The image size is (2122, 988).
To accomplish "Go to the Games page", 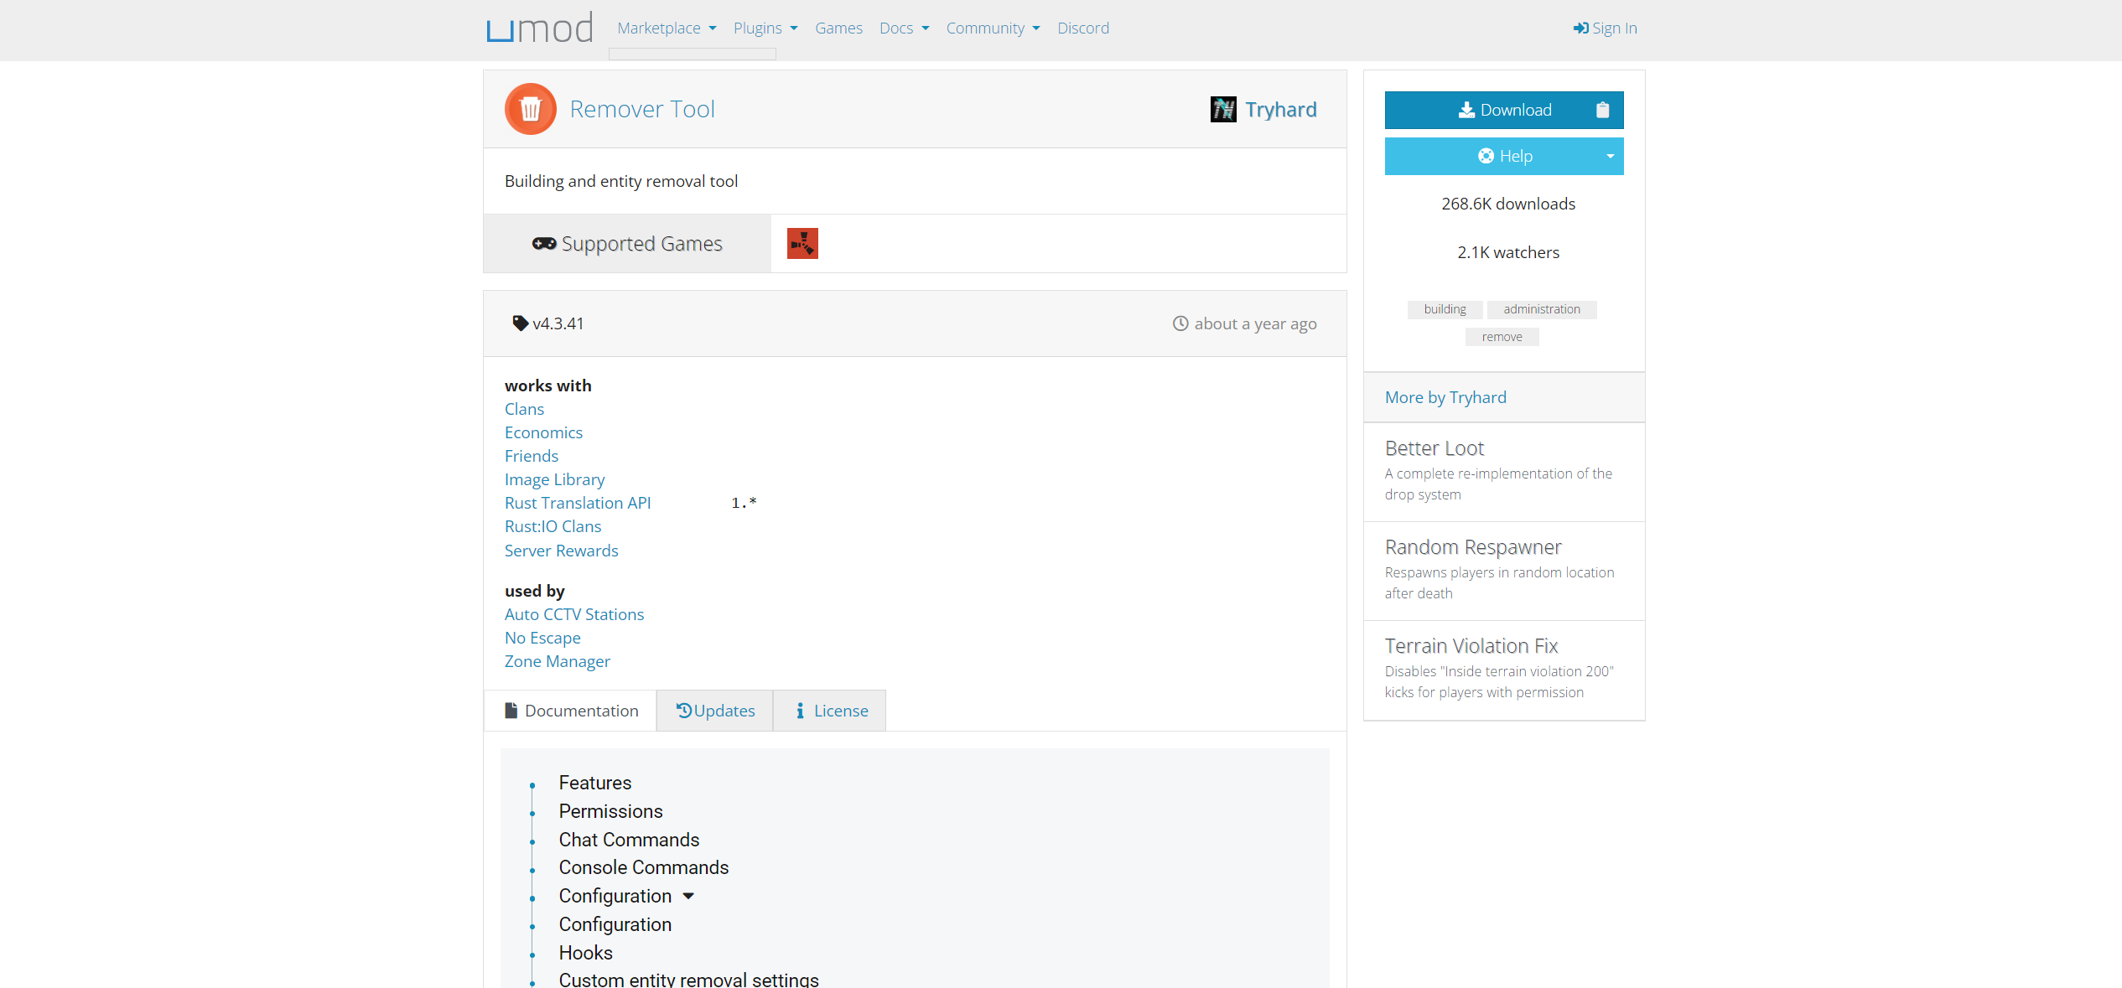I will 838,28.
